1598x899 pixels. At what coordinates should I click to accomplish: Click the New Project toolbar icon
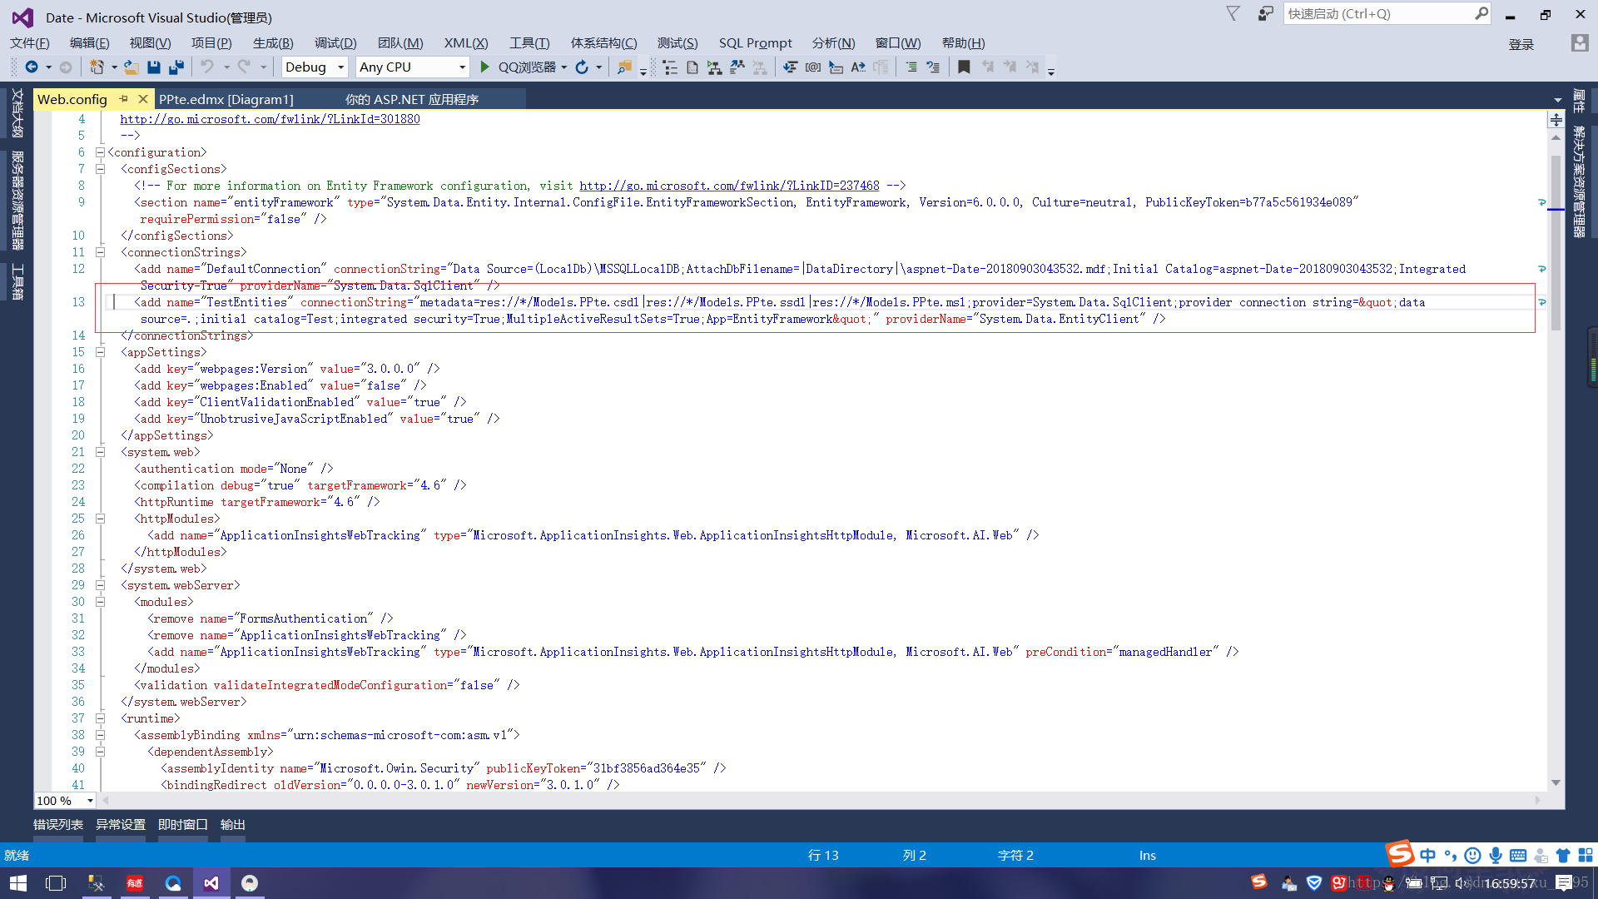97,67
